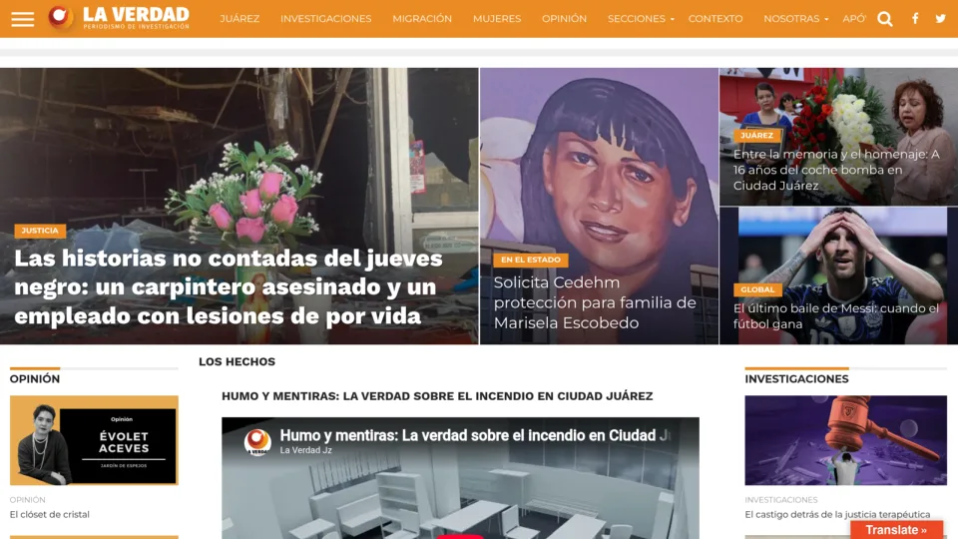This screenshot has width=958, height=539.
Task: Open the gavel investigation thumbnail
Action: pos(845,440)
